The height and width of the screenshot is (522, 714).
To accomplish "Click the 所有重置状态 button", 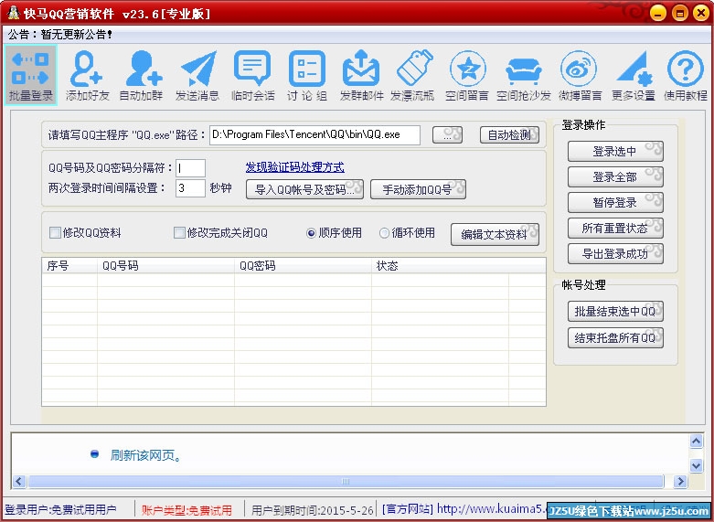I will pyautogui.click(x=615, y=229).
